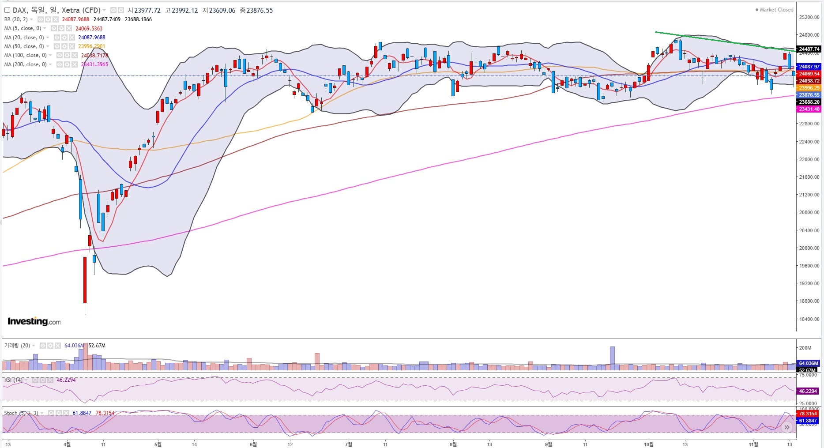Click the blue 24087.97 MA20 price label
The height and width of the screenshot is (448, 824).
point(809,67)
